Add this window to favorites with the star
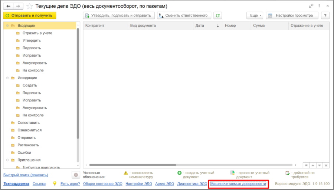Viewport: 334px width, 190px height. pyautogui.click(x=29, y=6)
